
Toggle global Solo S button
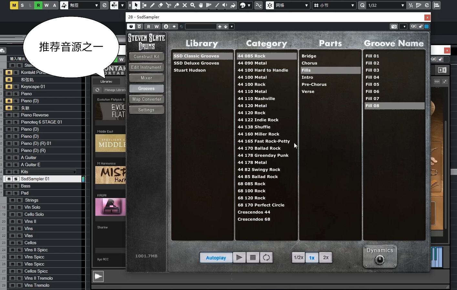[22, 5]
